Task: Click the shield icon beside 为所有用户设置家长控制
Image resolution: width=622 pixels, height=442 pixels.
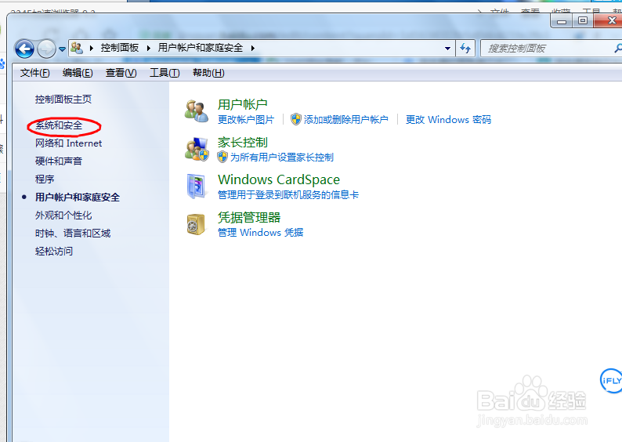Action: pyautogui.click(x=222, y=157)
